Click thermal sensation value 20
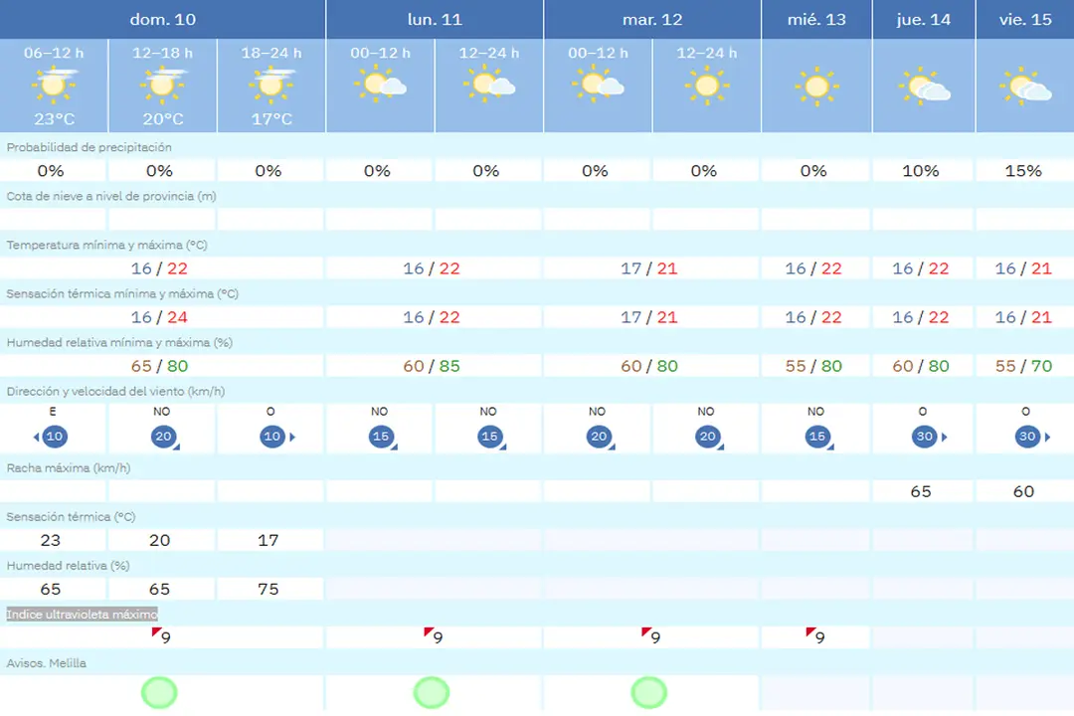The width and height of the screenshot is (1074, 716). click(x=159, y=540)
